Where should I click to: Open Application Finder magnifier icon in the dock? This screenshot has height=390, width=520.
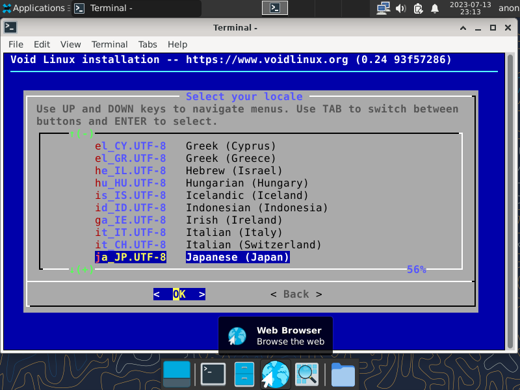click(307, 374)
